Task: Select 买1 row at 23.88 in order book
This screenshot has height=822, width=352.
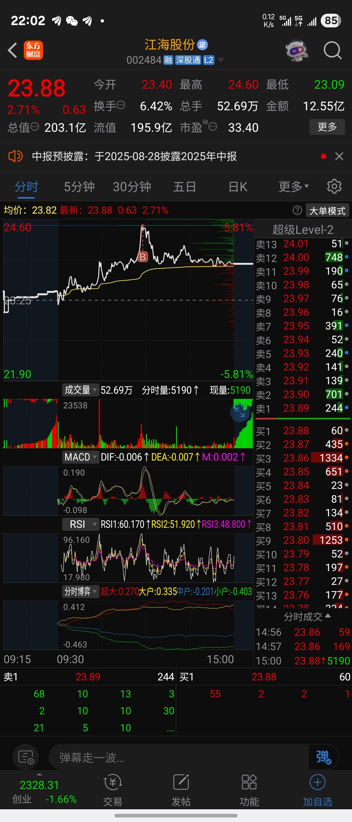Action: (x=302, y=431)
